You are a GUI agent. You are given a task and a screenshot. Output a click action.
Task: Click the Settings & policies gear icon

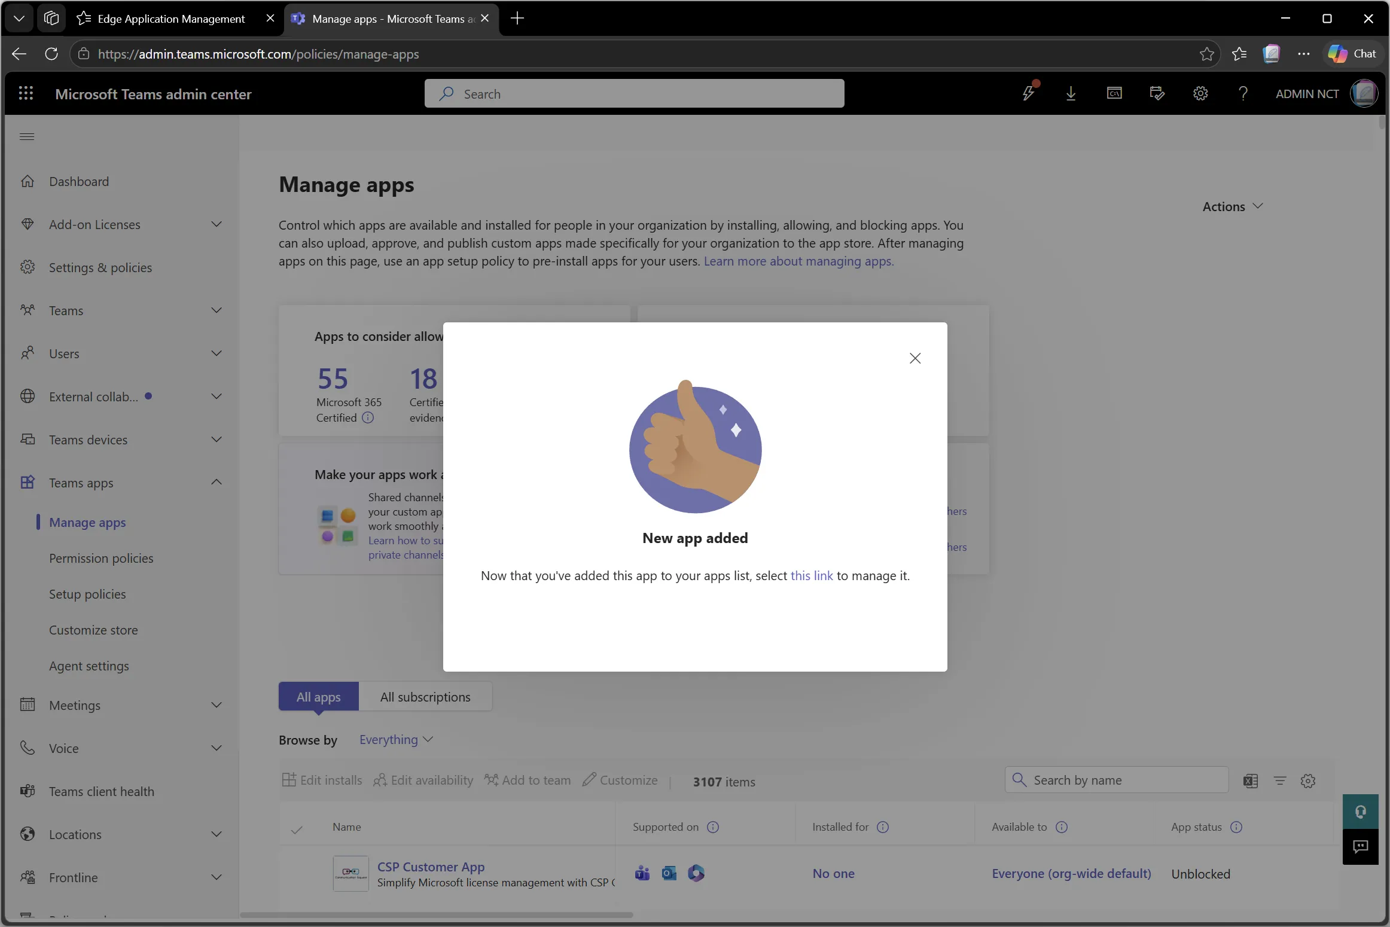click(28, 267)
